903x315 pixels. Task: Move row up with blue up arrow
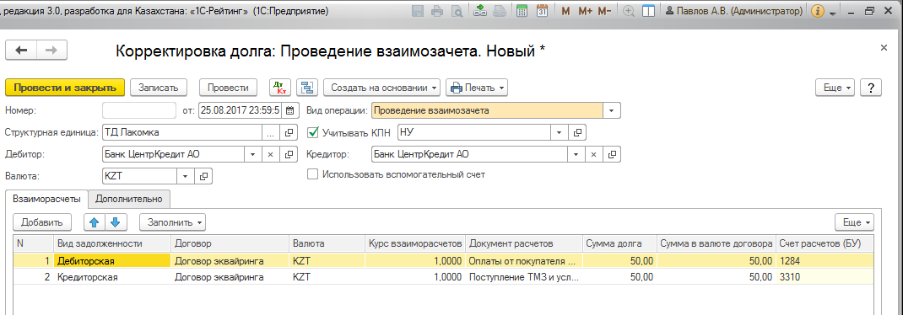95,222
